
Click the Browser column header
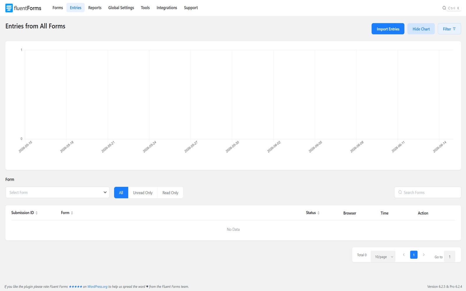click(x=349, y=213)
